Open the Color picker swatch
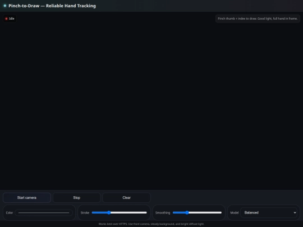The width and height of the screenshot is (303, 227). coord(44,213)
